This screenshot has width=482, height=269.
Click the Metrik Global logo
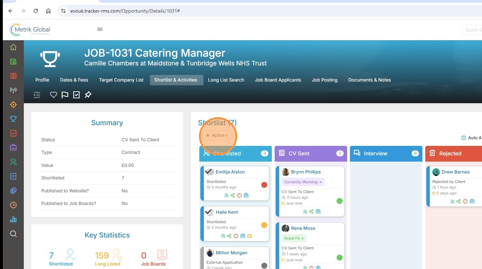pos(30,29)
